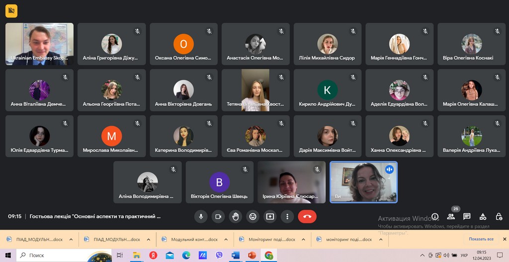This screenshot has height=262, width=509.
Task: Click the Гостьова лекція meeting title
Action: click(95, 216)
